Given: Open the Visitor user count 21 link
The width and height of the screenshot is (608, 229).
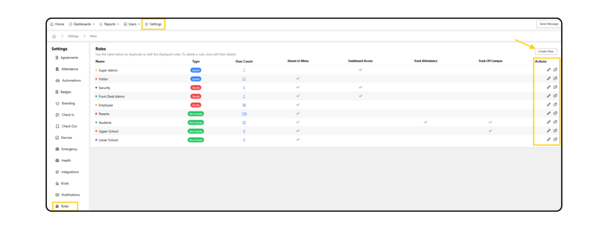Looking at the screenshot, I should coord(244,79).
